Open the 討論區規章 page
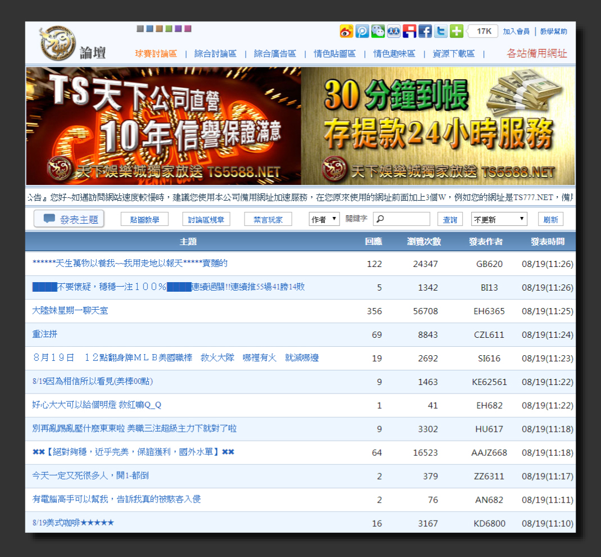This screenshot has width=601, height=557. click(x=206, y=220)
